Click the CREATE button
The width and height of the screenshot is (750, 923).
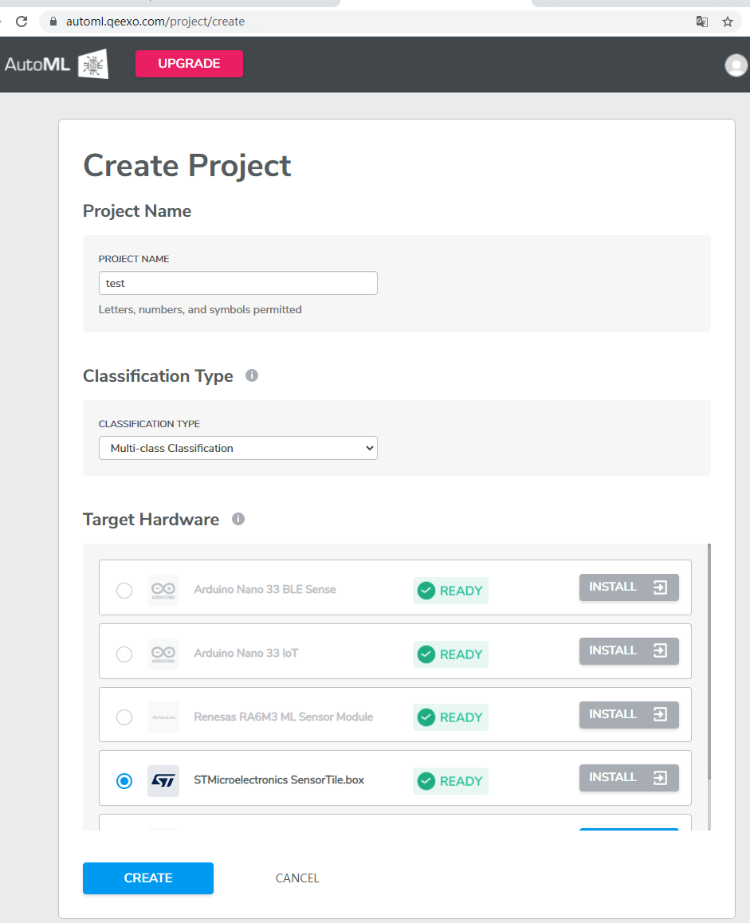click(147, 878)
